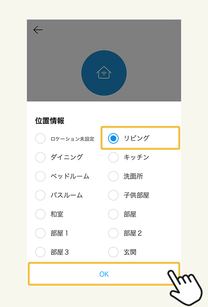Pick 子供部屋 from the location list
The width and height of the screenshot is (208, 307).
click(x=113, y=195)
